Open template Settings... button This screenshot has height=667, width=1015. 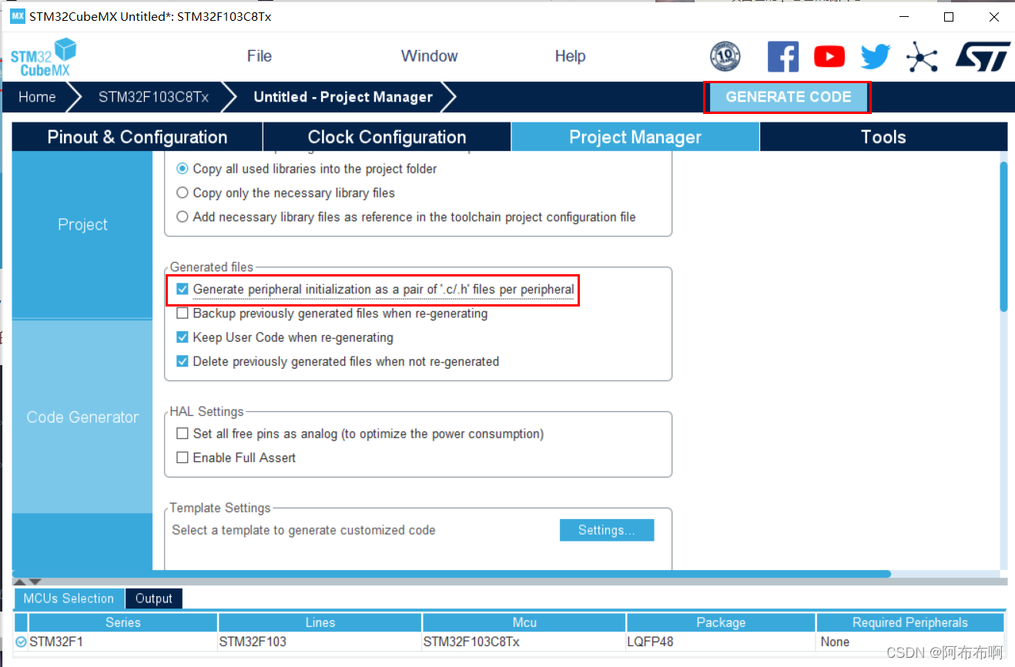point(607,530)
